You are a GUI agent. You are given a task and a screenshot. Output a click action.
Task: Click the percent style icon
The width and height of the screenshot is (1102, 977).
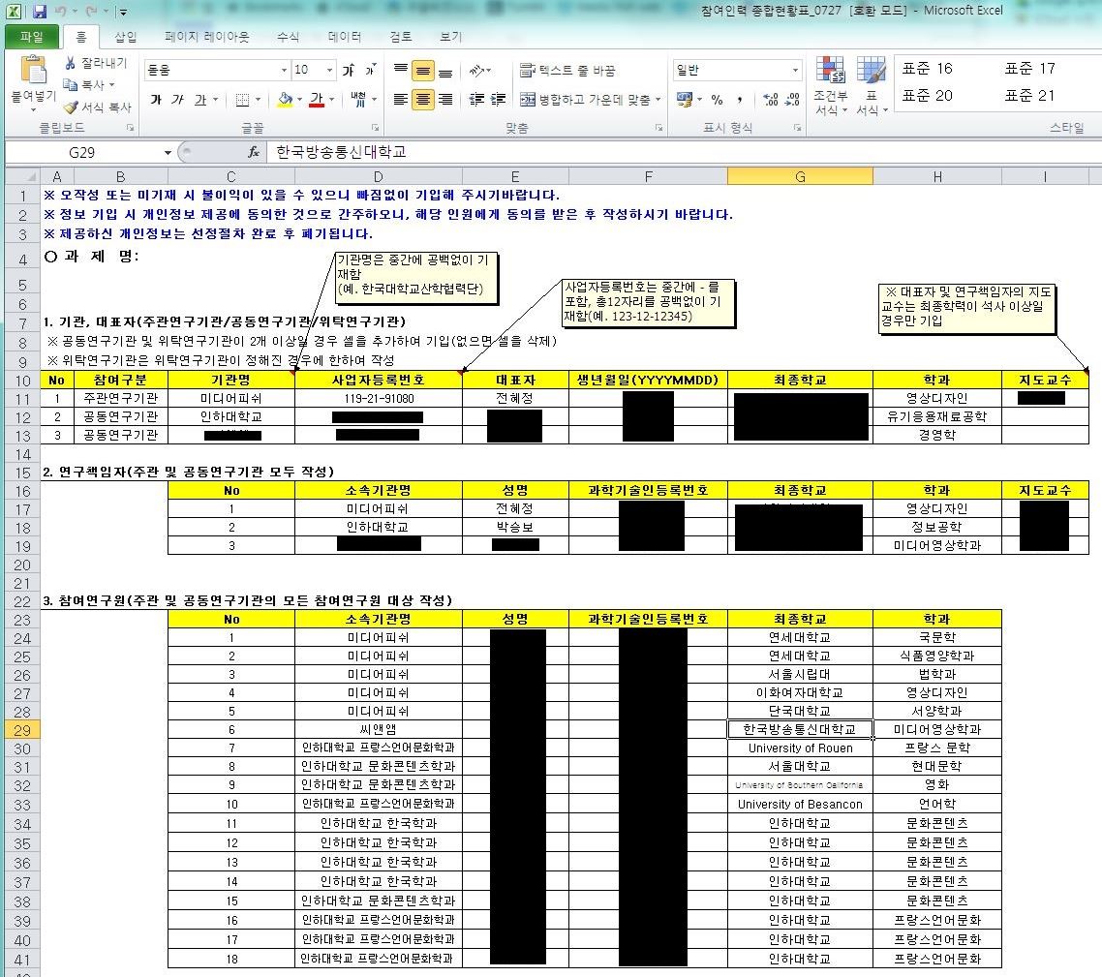717,100
